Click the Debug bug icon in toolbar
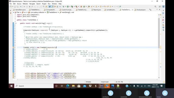This screenshot has height=98, width=174. click(63, 7)
